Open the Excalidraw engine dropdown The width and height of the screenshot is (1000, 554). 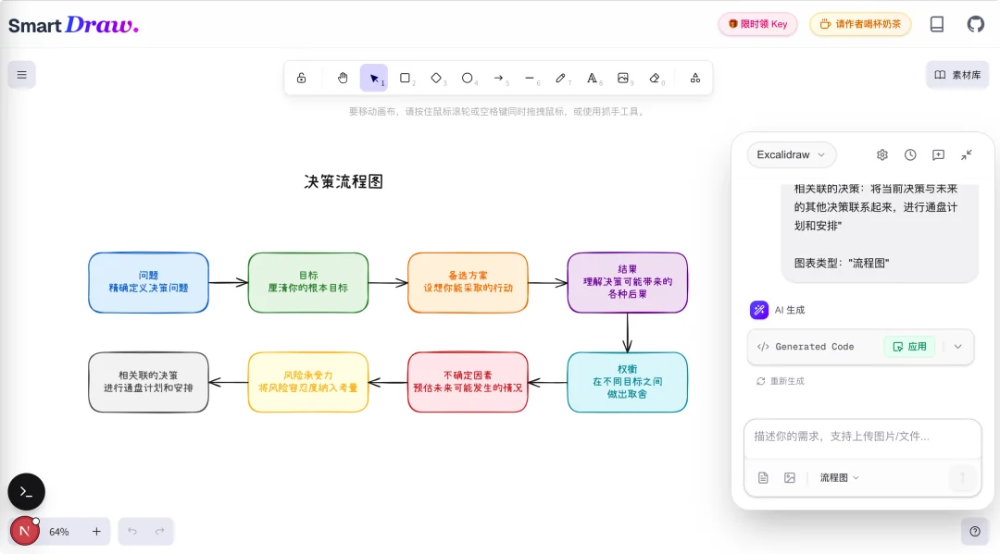(791, 154)
